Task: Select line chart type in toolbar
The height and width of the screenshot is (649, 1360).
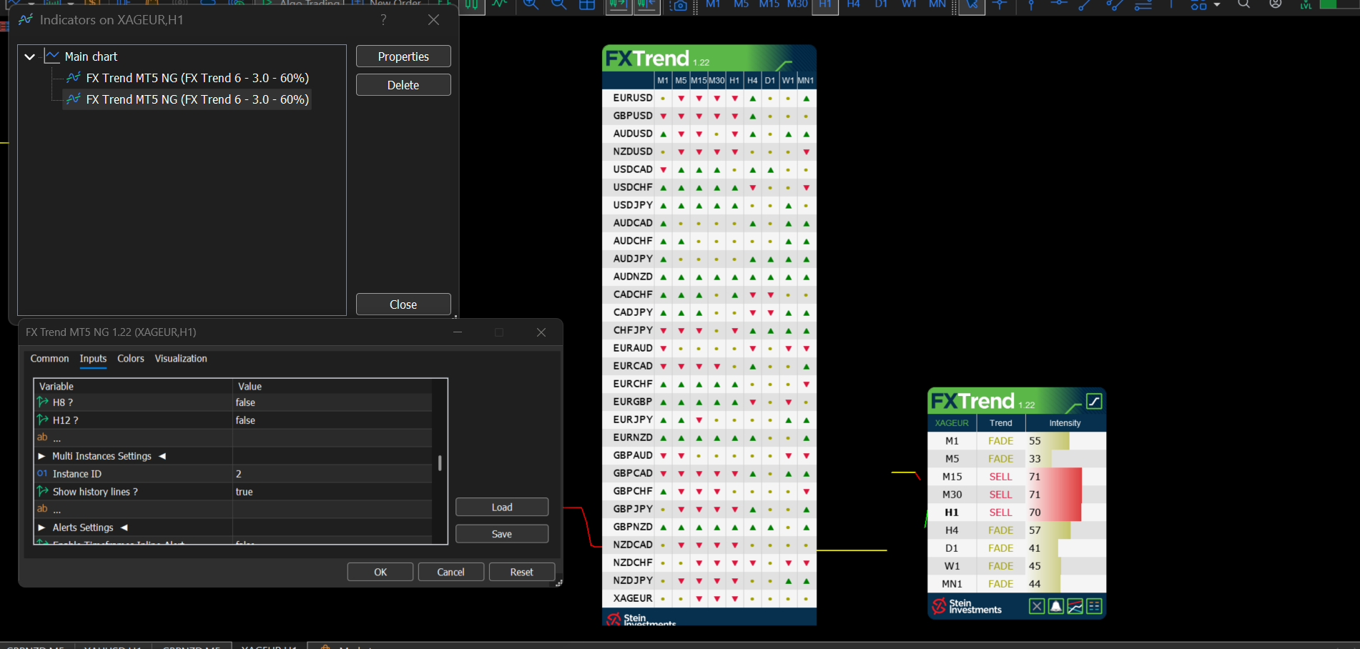Action: (x=500, y=5)
